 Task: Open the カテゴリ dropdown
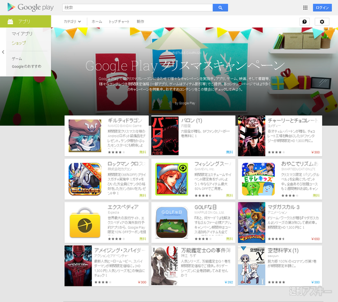pos(72,21)
